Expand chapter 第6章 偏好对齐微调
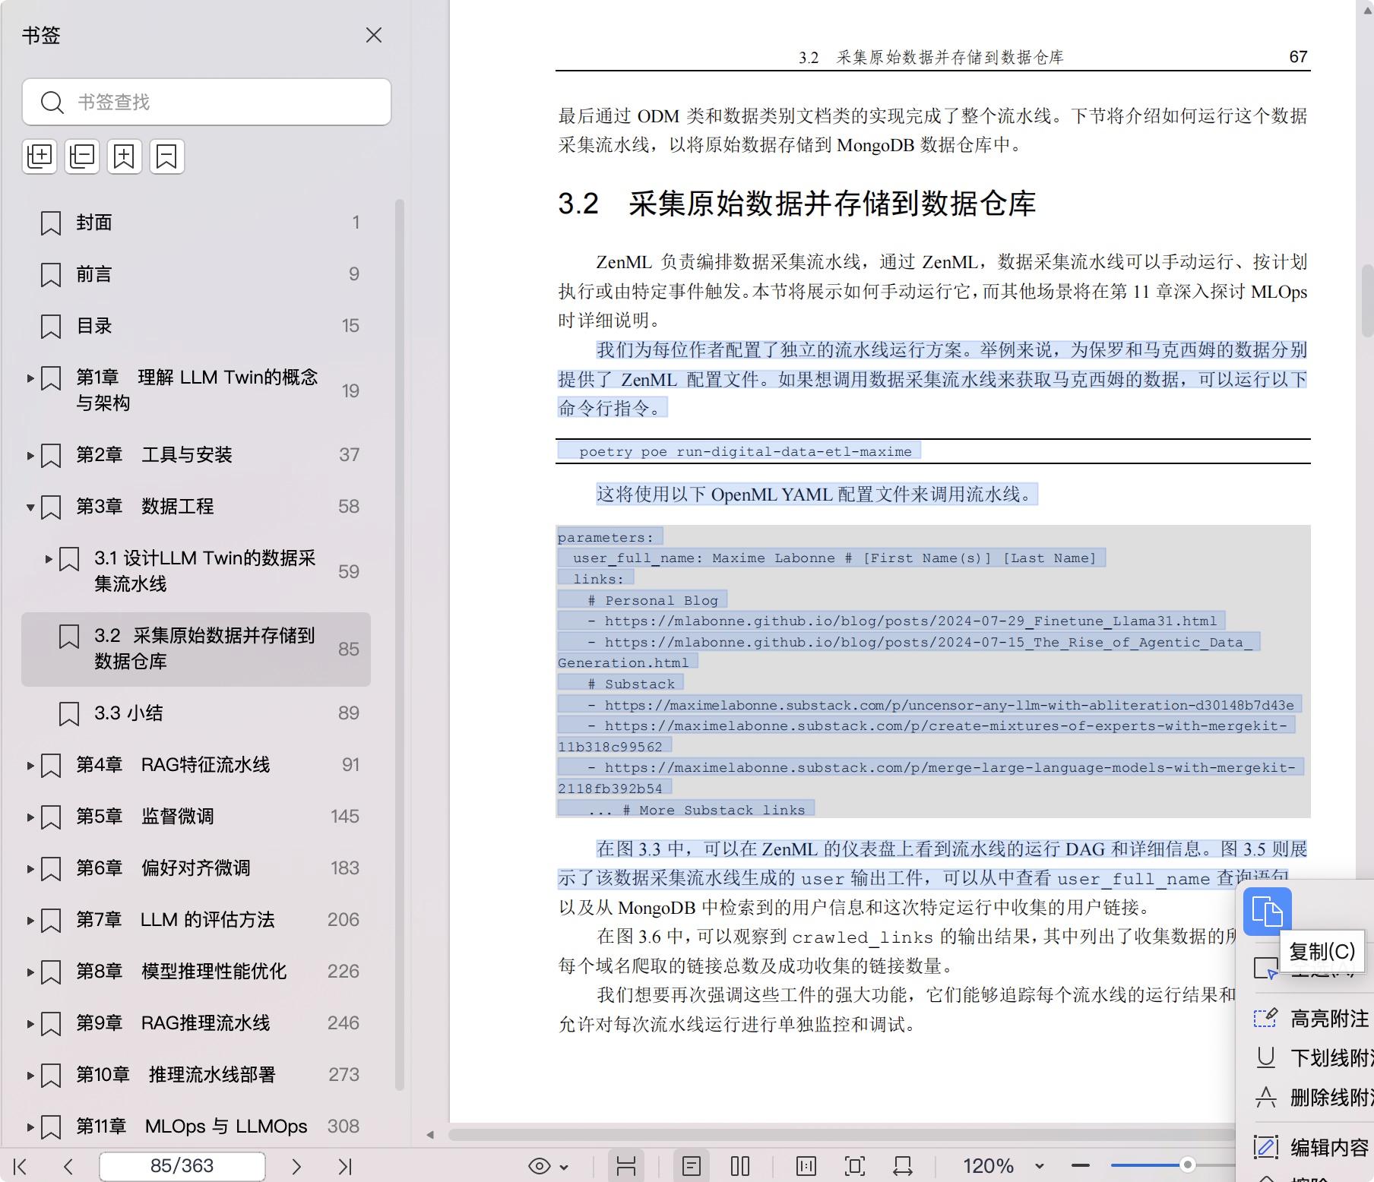The width and height of the screenshot is (1374, 1182). click(30, 868)
